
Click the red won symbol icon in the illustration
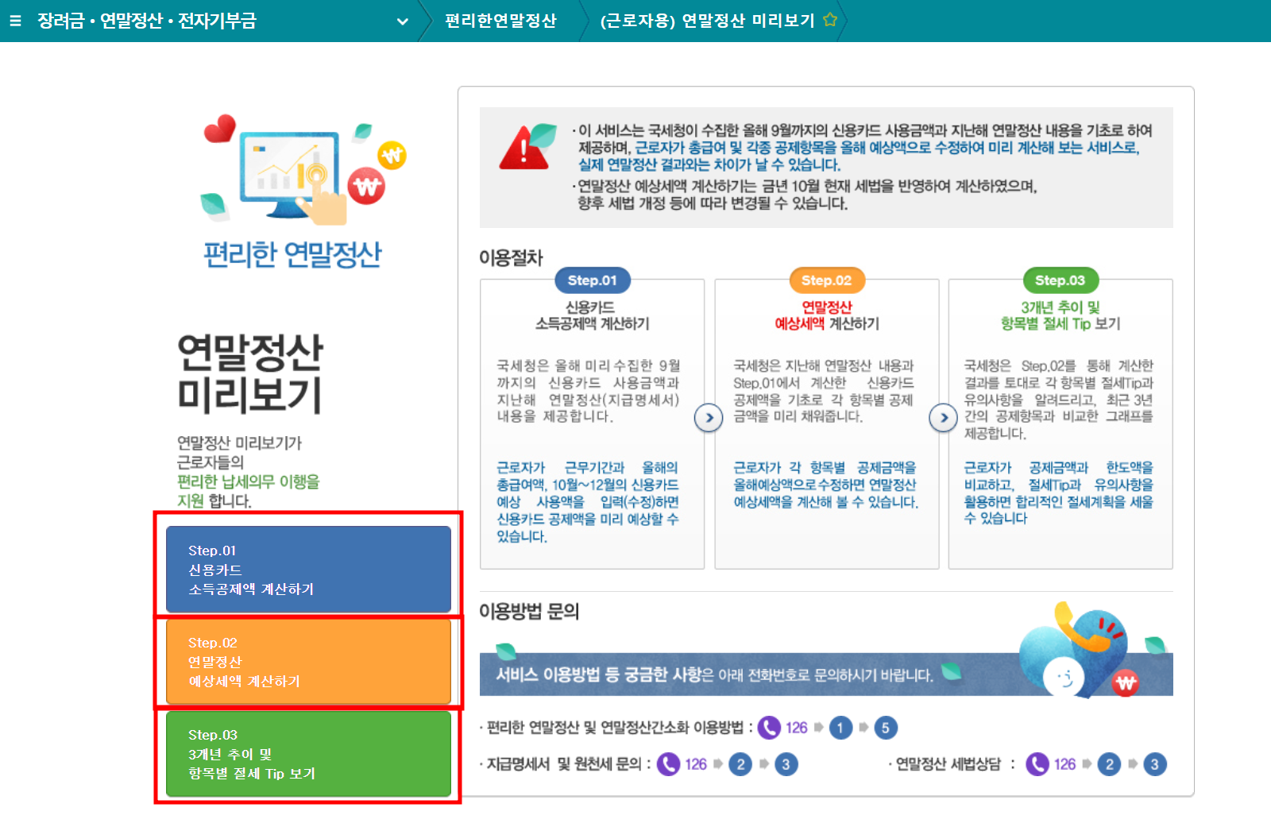coord(365,185)
